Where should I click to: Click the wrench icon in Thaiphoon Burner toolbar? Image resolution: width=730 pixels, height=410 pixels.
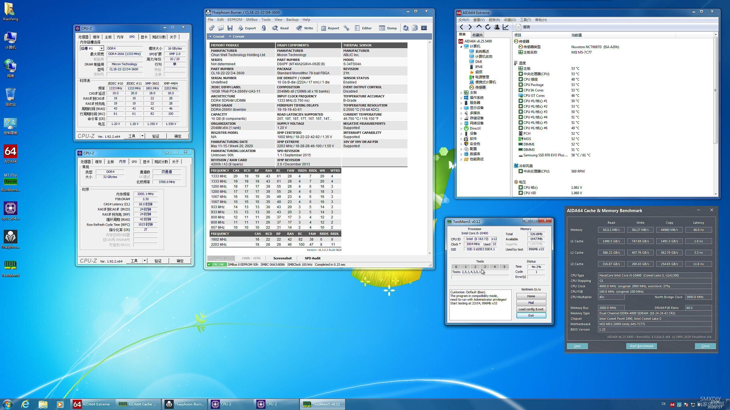pos(346,28)
